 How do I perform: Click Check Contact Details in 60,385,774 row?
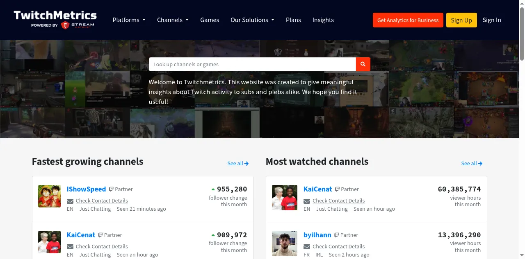338,200
